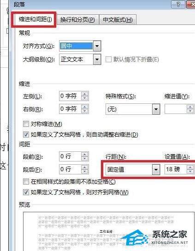Decrease spacing after paragraph stepper down
Viewport: 195px width, 251px height.
[85, 172]
